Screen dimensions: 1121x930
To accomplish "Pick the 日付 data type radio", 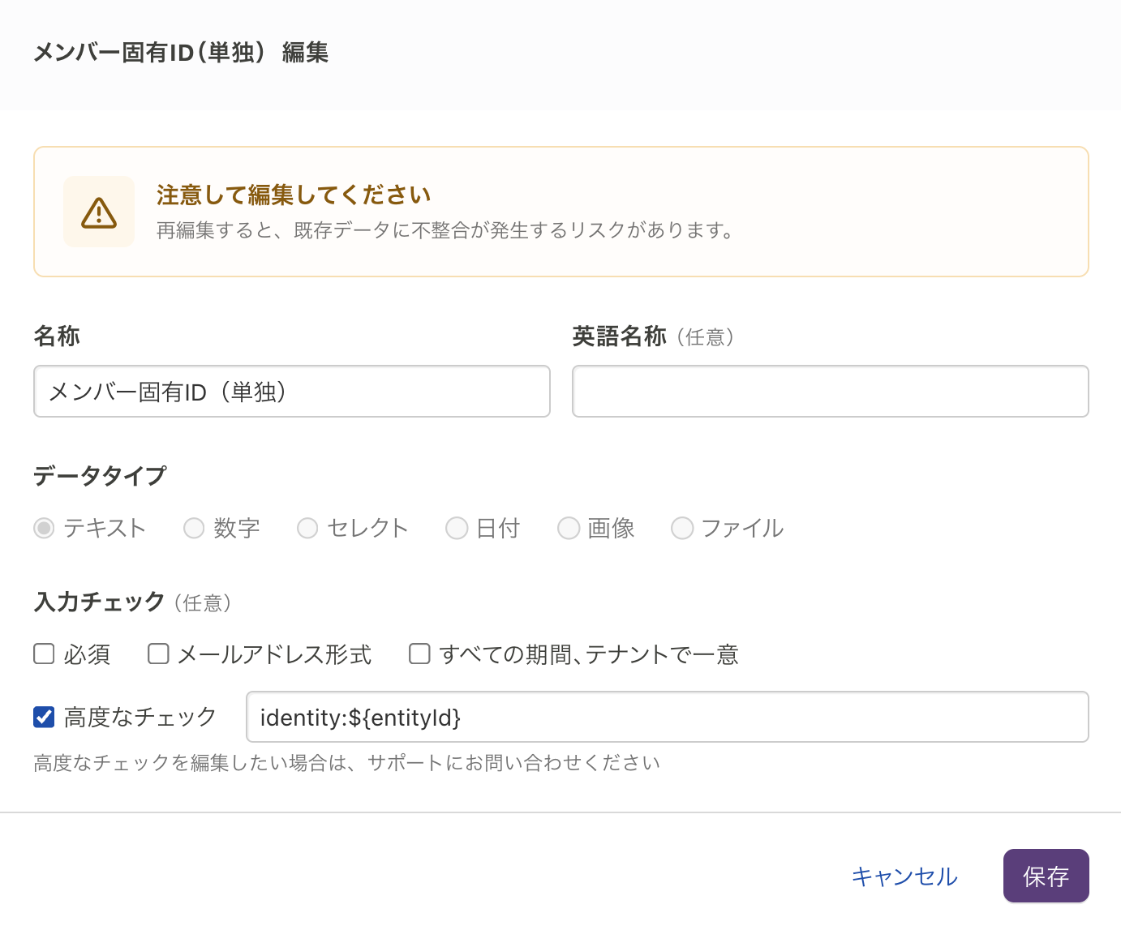I will 457,529.
